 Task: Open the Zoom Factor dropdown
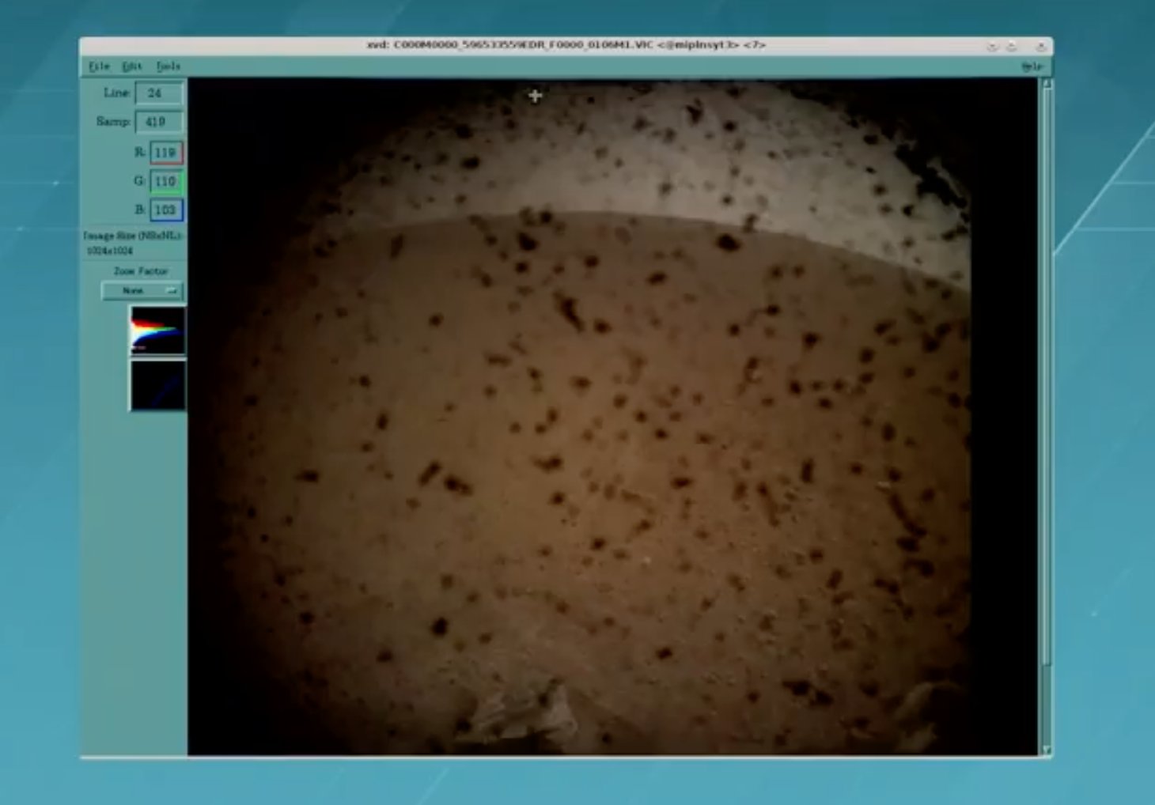[x=142, y=291]
